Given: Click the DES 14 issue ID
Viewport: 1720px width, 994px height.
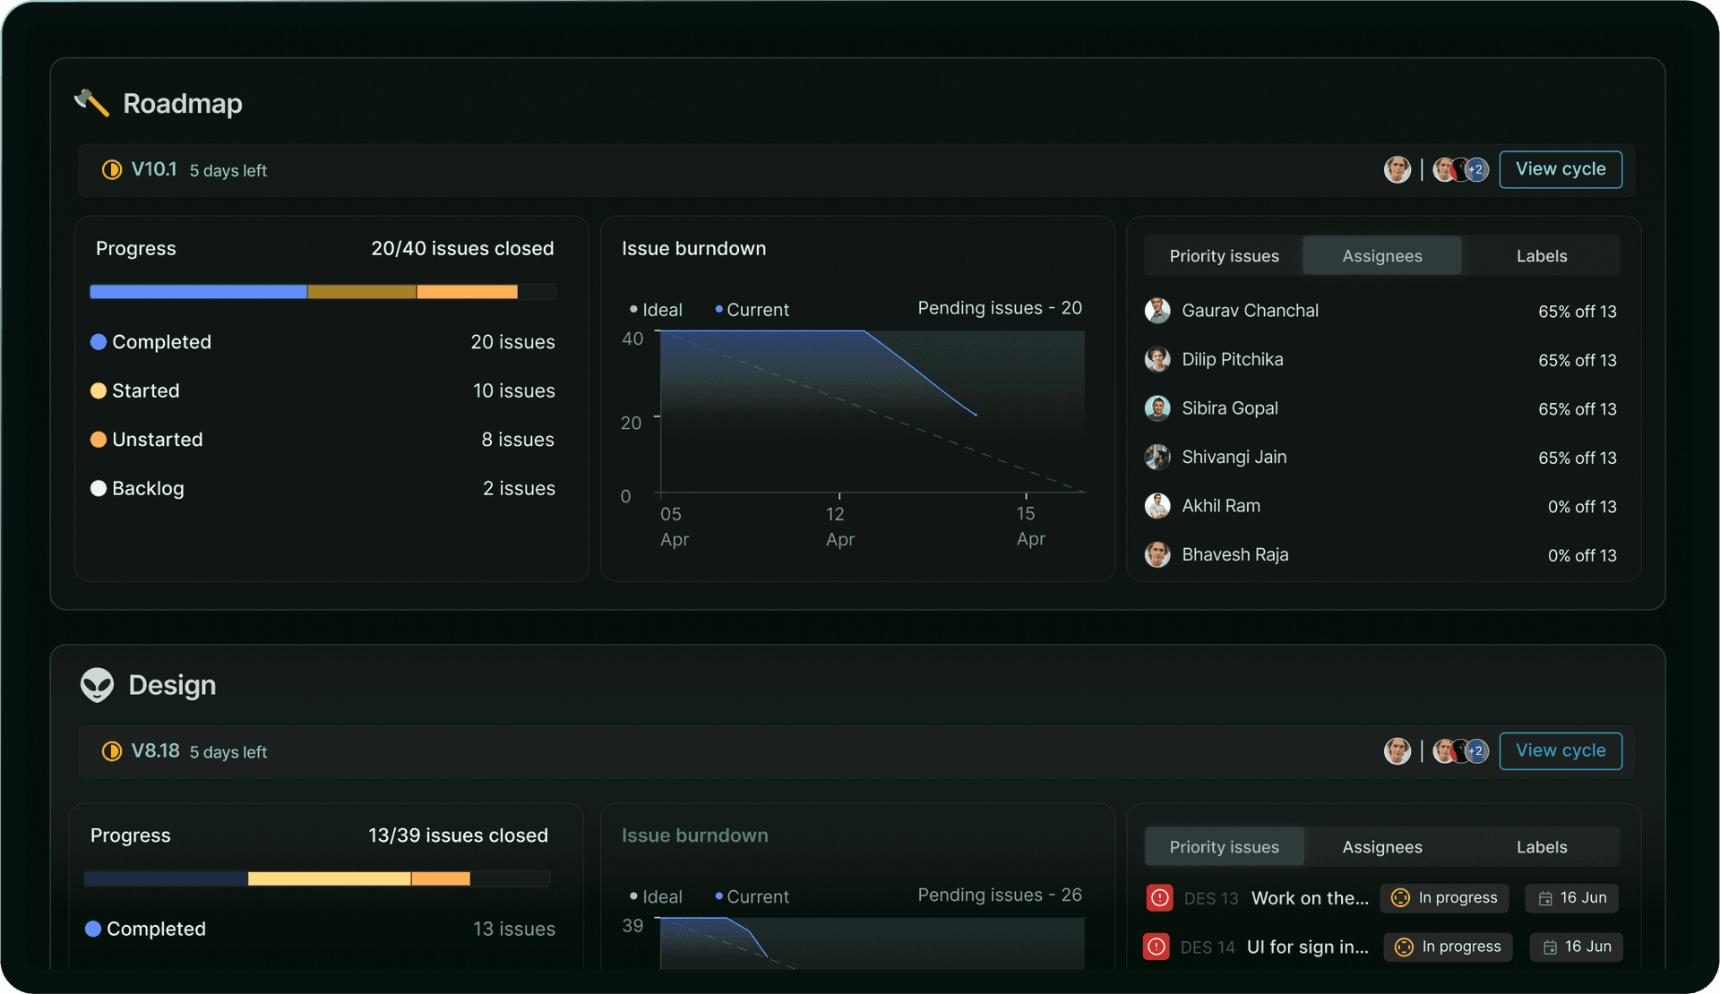Looking at the screenshot, I should (1208, 947).
